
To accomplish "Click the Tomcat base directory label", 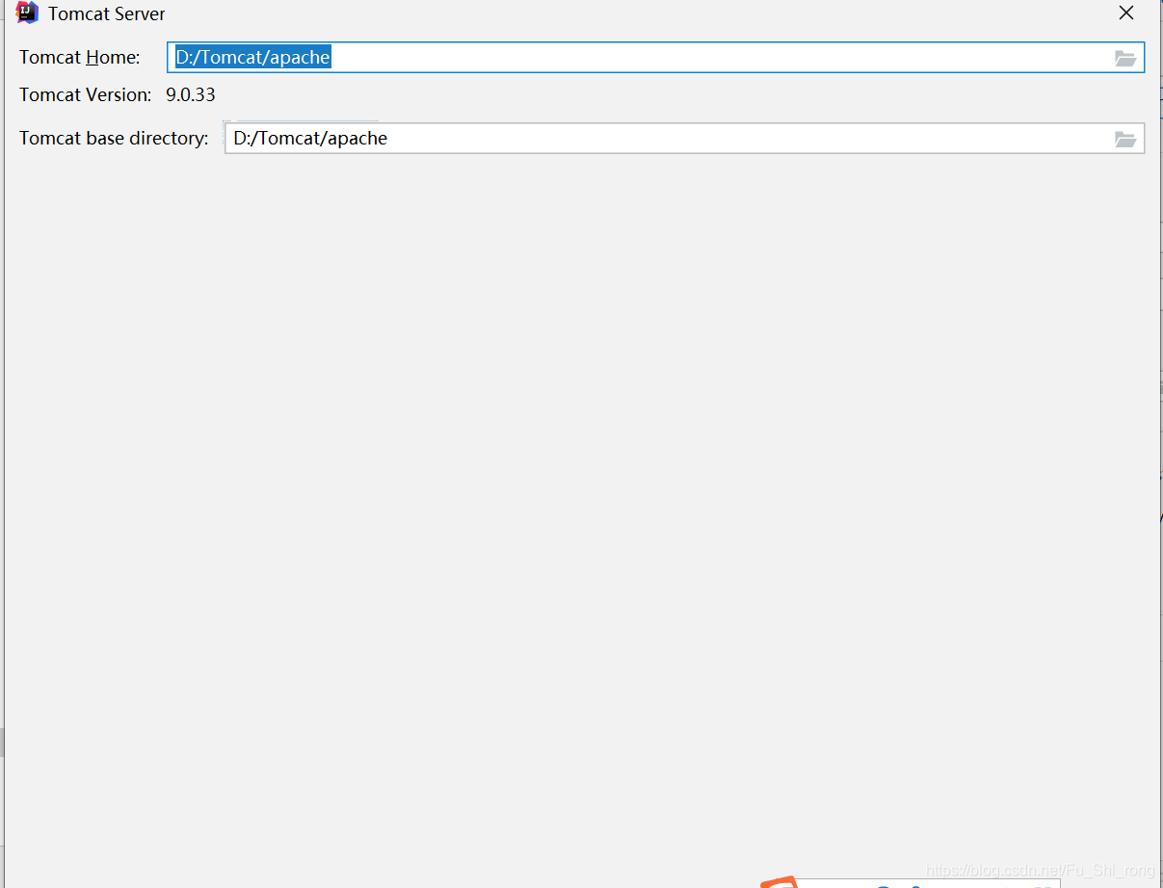I will (x=114, y=139).
